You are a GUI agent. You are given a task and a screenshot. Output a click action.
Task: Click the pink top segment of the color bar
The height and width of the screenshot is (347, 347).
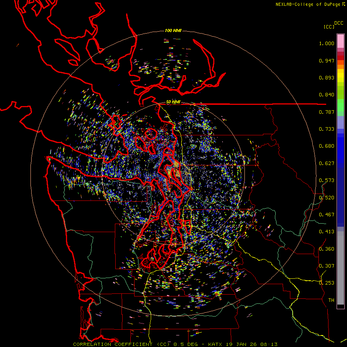(340, 41)
